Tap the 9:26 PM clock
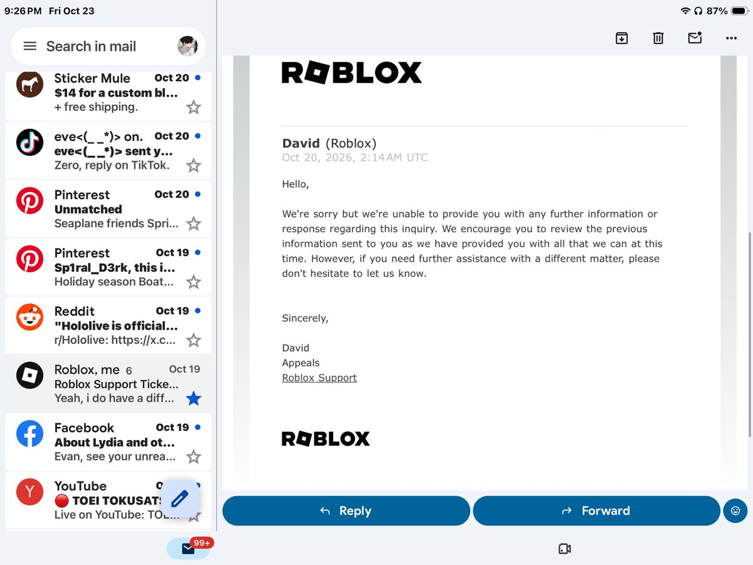This screenshot has width=753, height=565. (x=23, y=11)
